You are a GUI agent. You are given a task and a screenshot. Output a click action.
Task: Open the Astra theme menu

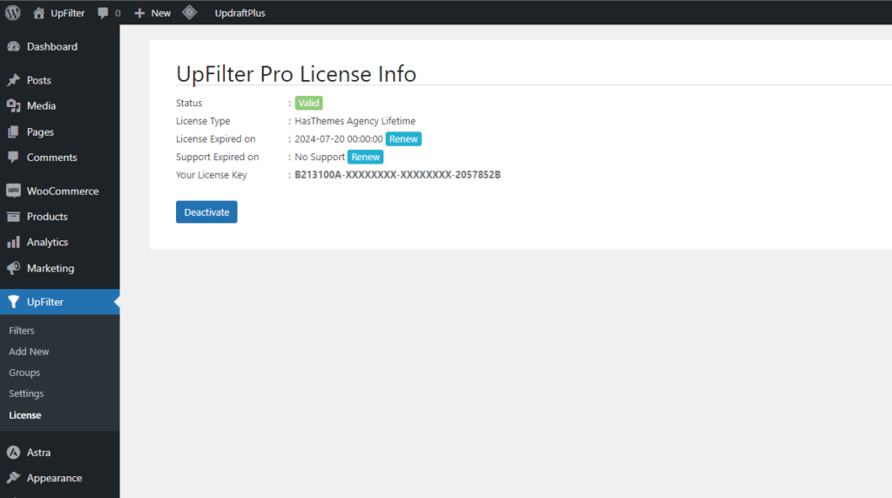point(38,453)
